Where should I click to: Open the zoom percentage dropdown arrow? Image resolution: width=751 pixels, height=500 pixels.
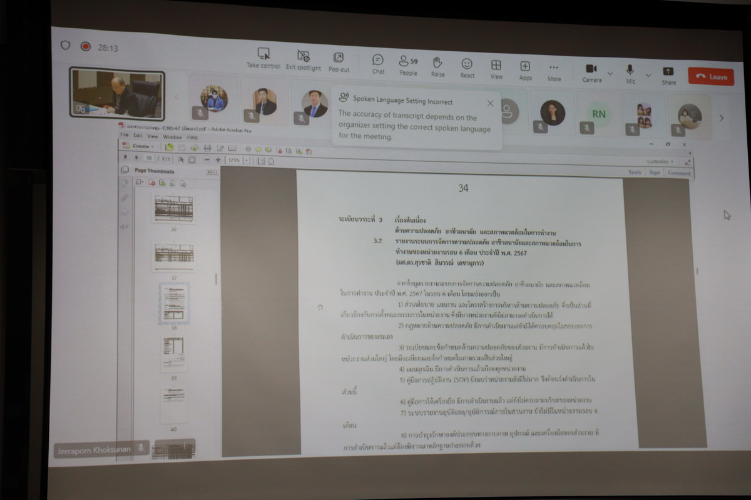click(247, 161)
